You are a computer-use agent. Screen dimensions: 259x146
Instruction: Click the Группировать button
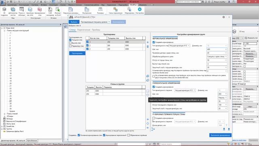click(x=77, y=53)
